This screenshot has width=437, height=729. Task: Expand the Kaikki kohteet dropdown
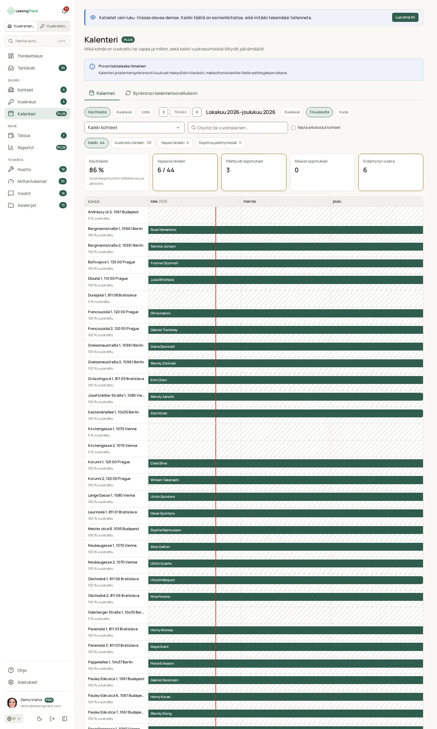click(x=134, y=128)
